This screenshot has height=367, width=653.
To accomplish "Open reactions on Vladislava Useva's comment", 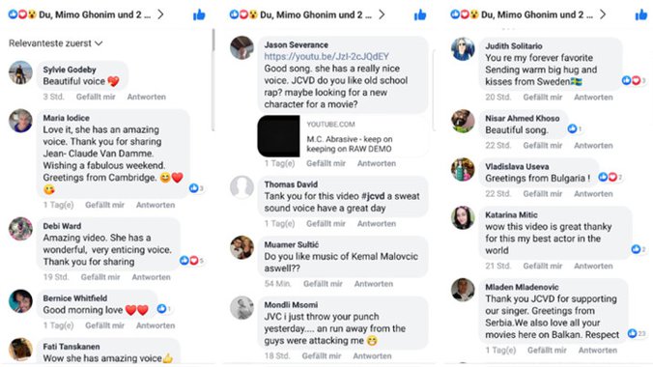I will (x=610, y=177).
